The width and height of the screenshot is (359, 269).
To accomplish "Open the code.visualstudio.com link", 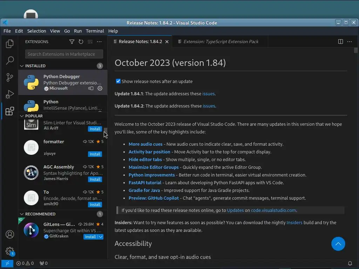I will point(273,211).
